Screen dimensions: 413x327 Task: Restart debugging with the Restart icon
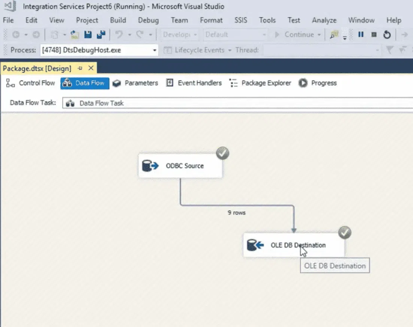click(x=387, y=35)
